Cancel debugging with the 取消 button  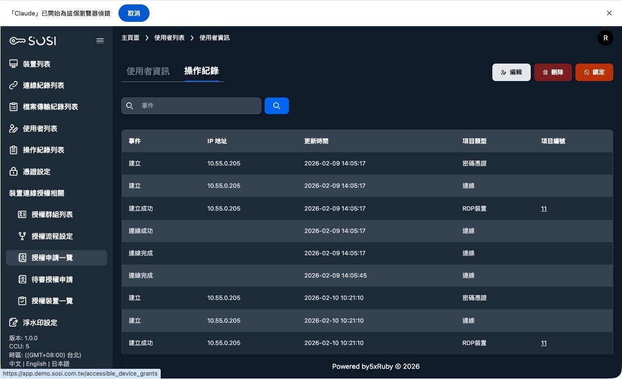coord(134,13)
